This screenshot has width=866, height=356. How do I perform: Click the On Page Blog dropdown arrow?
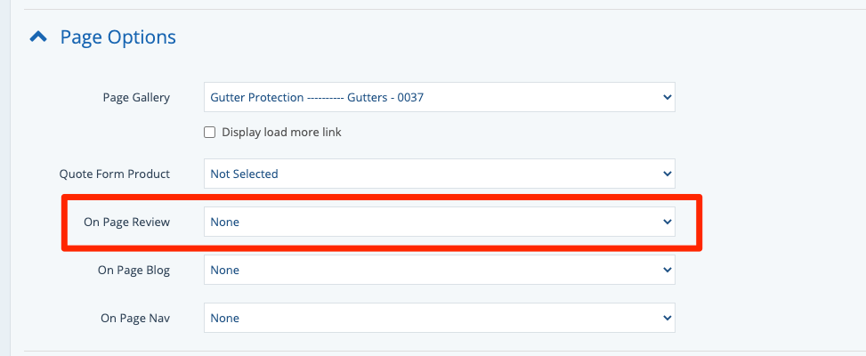pyautogui.click(x=668, y=270)
